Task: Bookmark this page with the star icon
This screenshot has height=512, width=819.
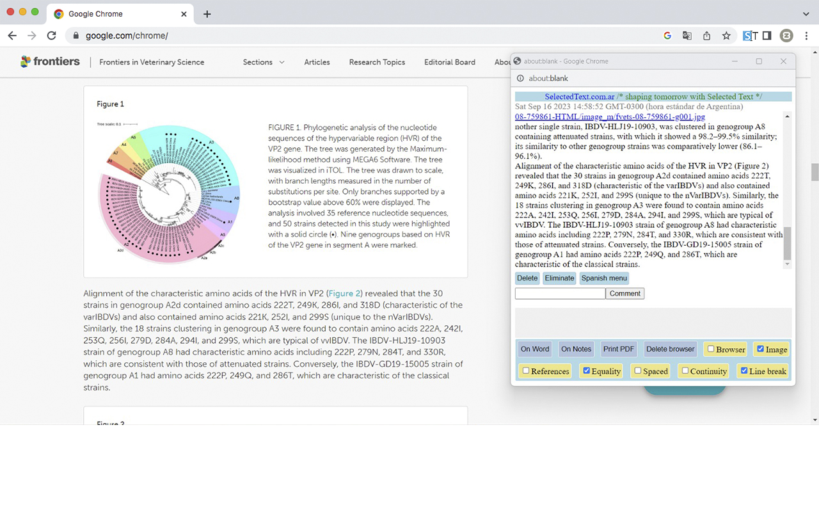Action: [x=726, y=36]
